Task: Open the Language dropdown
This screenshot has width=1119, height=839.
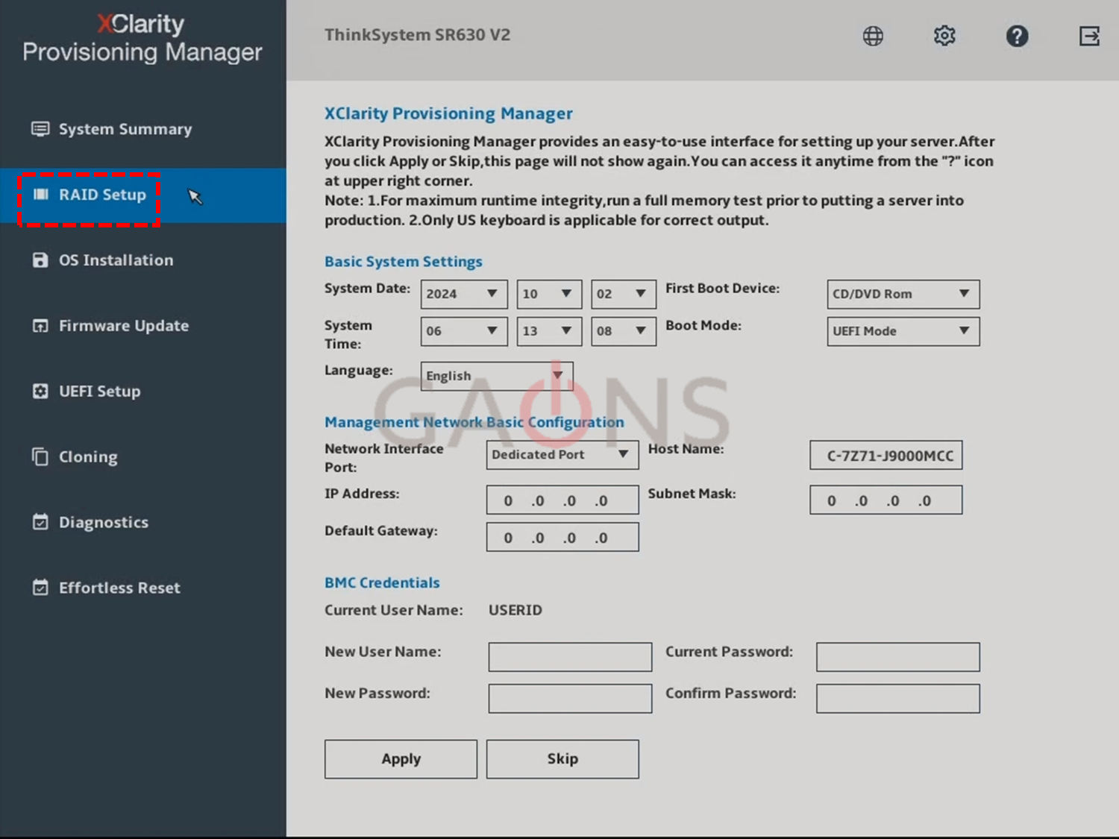Action: pyautogui.click(x=497, y=376)
